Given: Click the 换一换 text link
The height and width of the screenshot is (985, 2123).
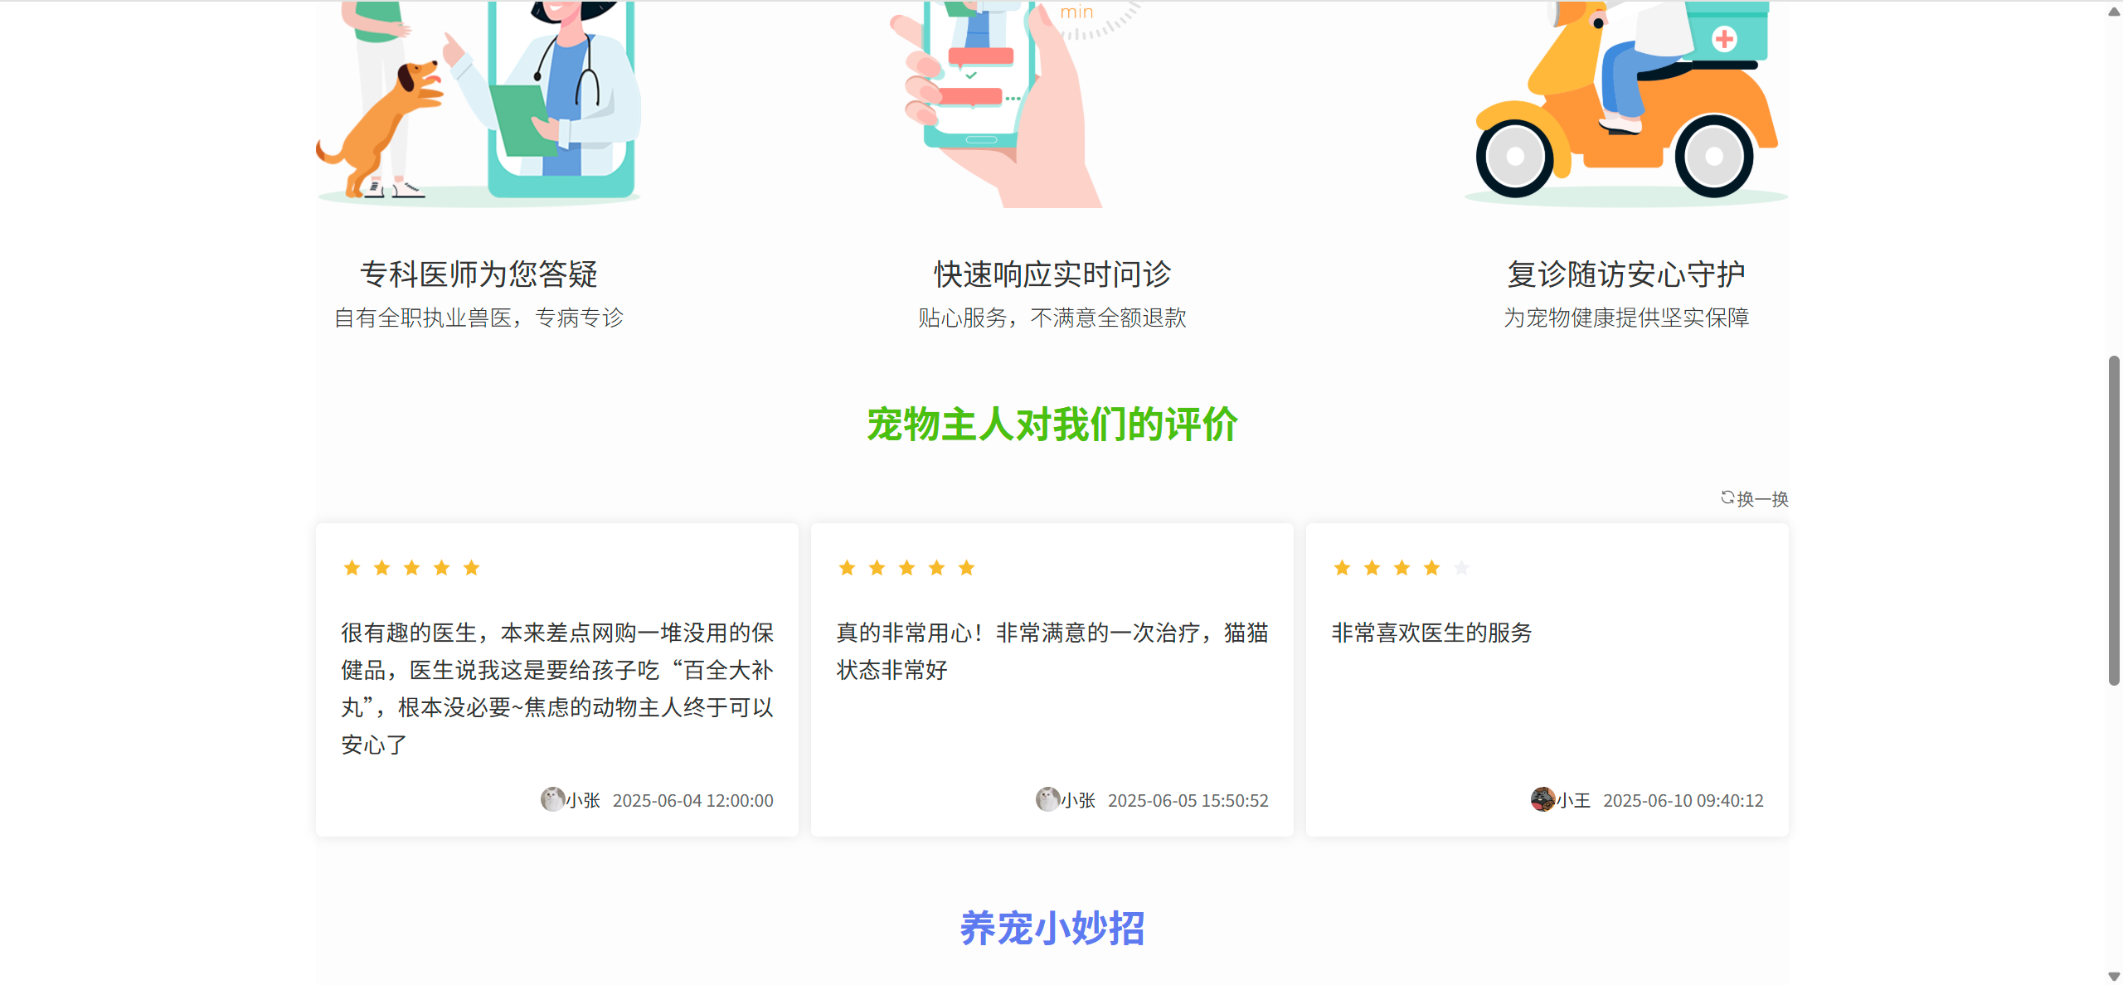Looking at the screenshot, I should tap(1762, 499).
